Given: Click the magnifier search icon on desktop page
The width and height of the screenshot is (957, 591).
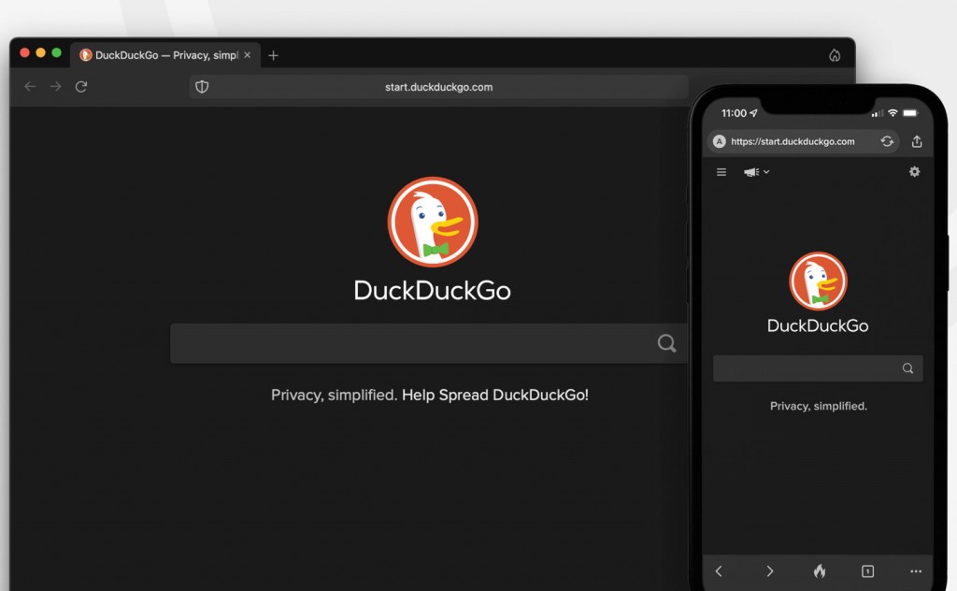Looking at the screenshot, I should click(666, 343).
